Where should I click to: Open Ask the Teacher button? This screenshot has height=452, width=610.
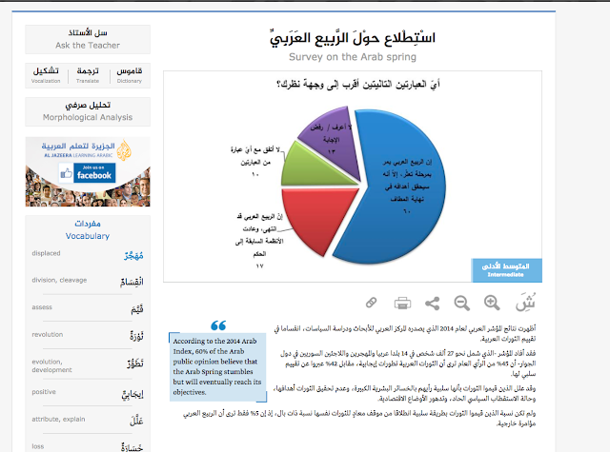tap(88, 39)
